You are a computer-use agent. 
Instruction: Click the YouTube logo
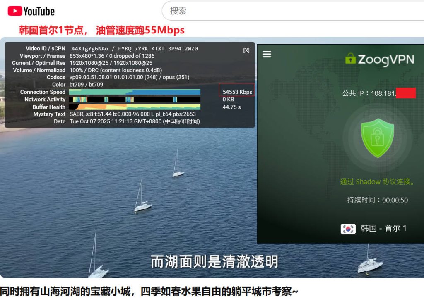point(31,11)
